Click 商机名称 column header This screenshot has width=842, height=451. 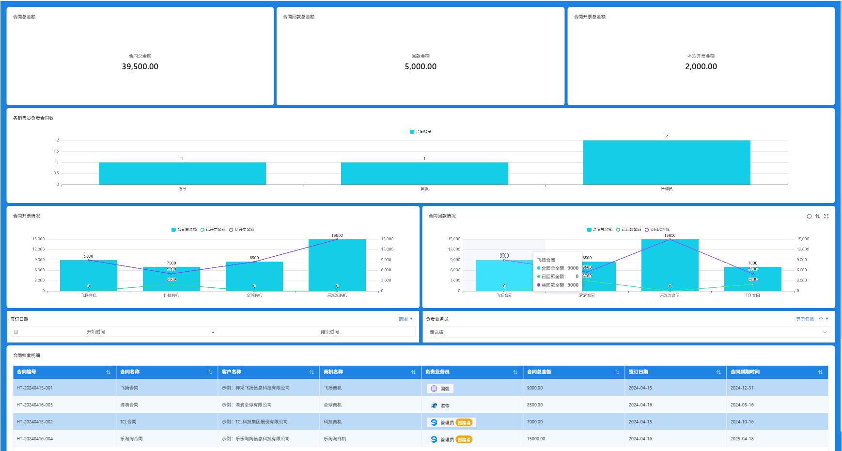coord(333,372)
